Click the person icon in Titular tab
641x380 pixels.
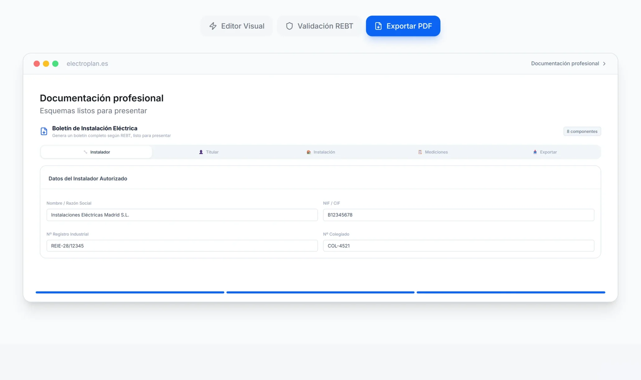(201, 152)
